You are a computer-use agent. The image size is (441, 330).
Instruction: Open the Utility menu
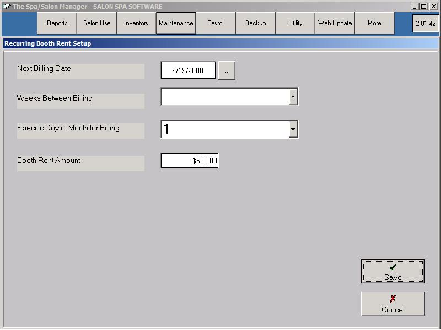[x=295, y=23]
